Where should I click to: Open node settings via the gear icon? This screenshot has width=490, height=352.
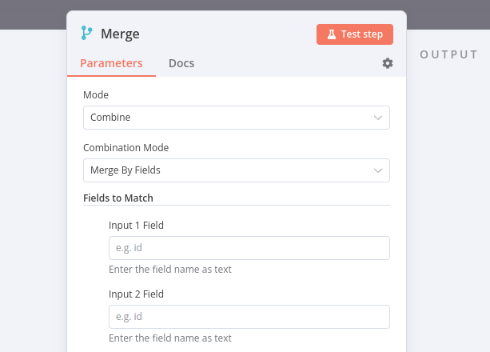(388, 63)
